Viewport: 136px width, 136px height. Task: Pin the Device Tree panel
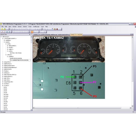pyautogui.click(x=30, y=35)
